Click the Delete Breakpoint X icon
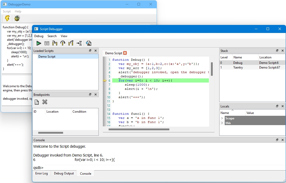This screenshot has height=183, width=286. coord(45,102)
